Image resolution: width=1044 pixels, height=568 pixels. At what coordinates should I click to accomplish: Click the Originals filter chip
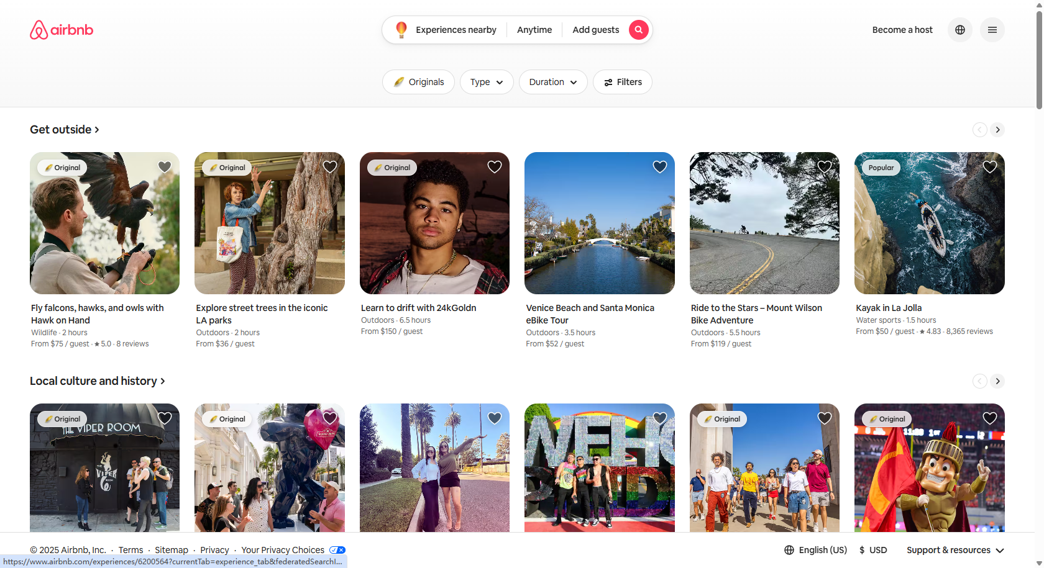(418, 81)
